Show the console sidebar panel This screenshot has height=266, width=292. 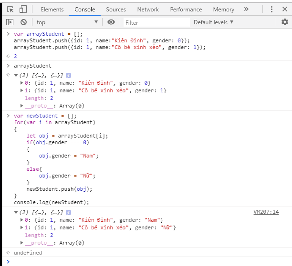pyautogui.click(x=10, y=22)
